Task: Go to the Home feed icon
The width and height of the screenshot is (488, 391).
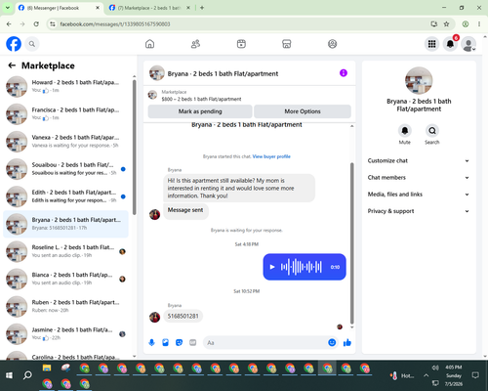Action: click(x=149, y=44)
